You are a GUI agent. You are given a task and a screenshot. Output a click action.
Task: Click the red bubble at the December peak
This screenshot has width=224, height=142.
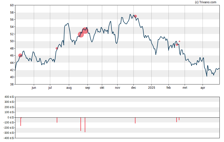point(135,16)
